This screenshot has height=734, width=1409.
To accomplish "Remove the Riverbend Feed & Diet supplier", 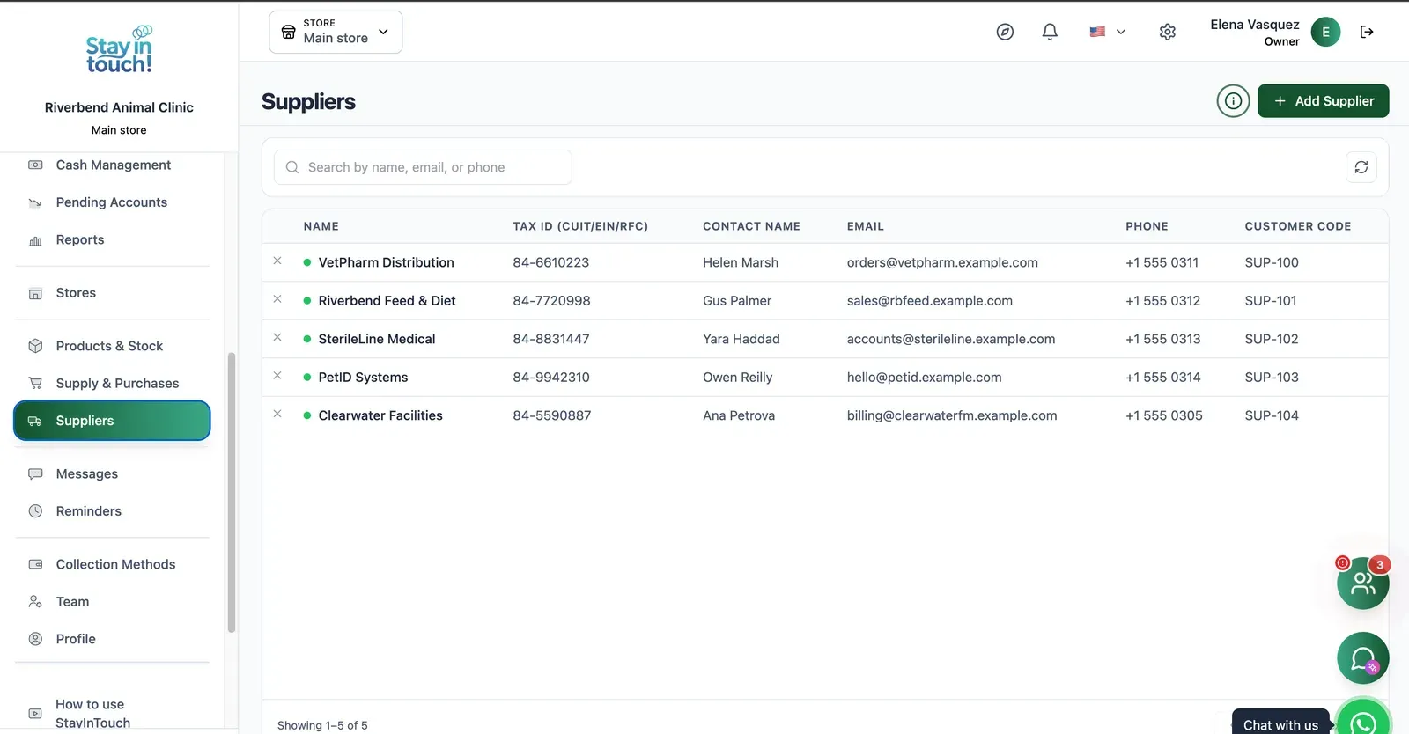I will tap(277, 299).
